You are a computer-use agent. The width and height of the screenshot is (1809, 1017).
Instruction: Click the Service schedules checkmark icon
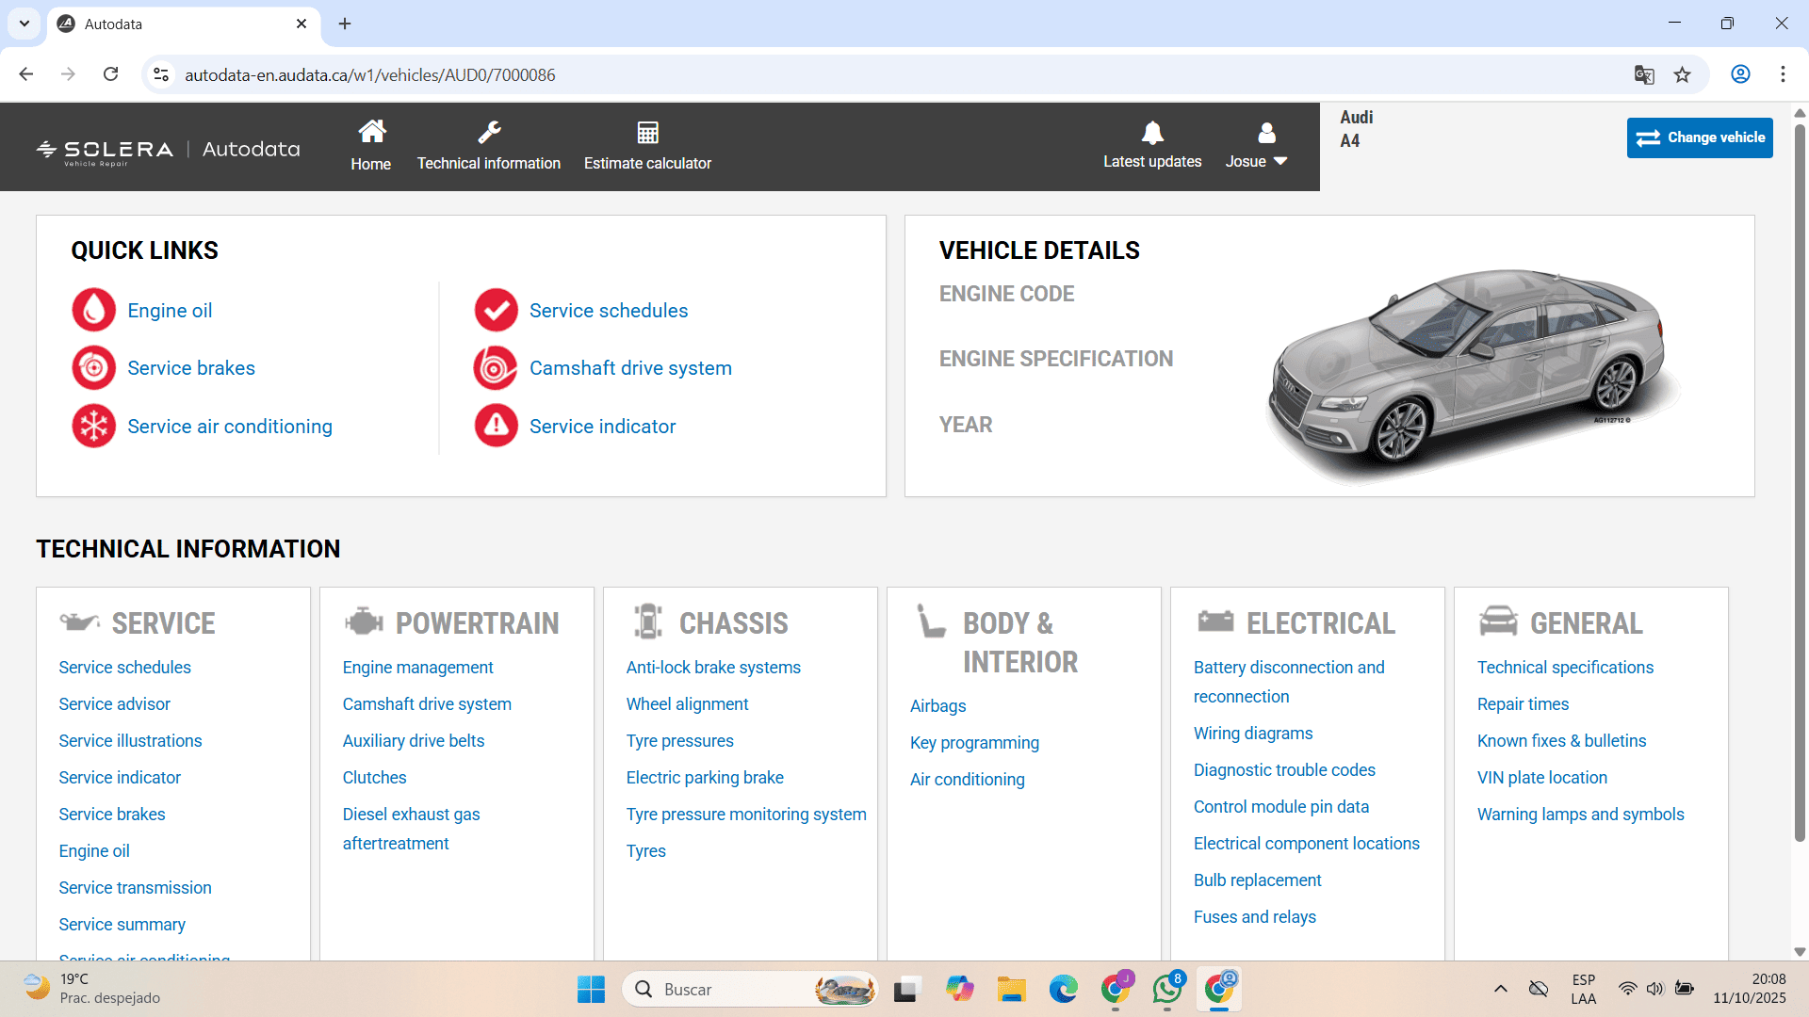click(x=496, y=310)
